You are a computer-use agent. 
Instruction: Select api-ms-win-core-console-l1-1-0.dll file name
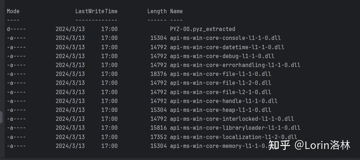[225, 38]
